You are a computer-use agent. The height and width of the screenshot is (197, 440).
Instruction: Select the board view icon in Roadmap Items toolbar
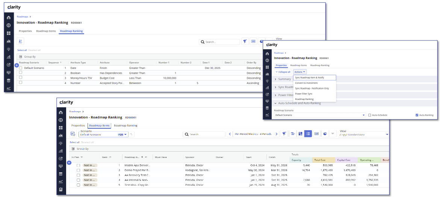click(300, 134)
